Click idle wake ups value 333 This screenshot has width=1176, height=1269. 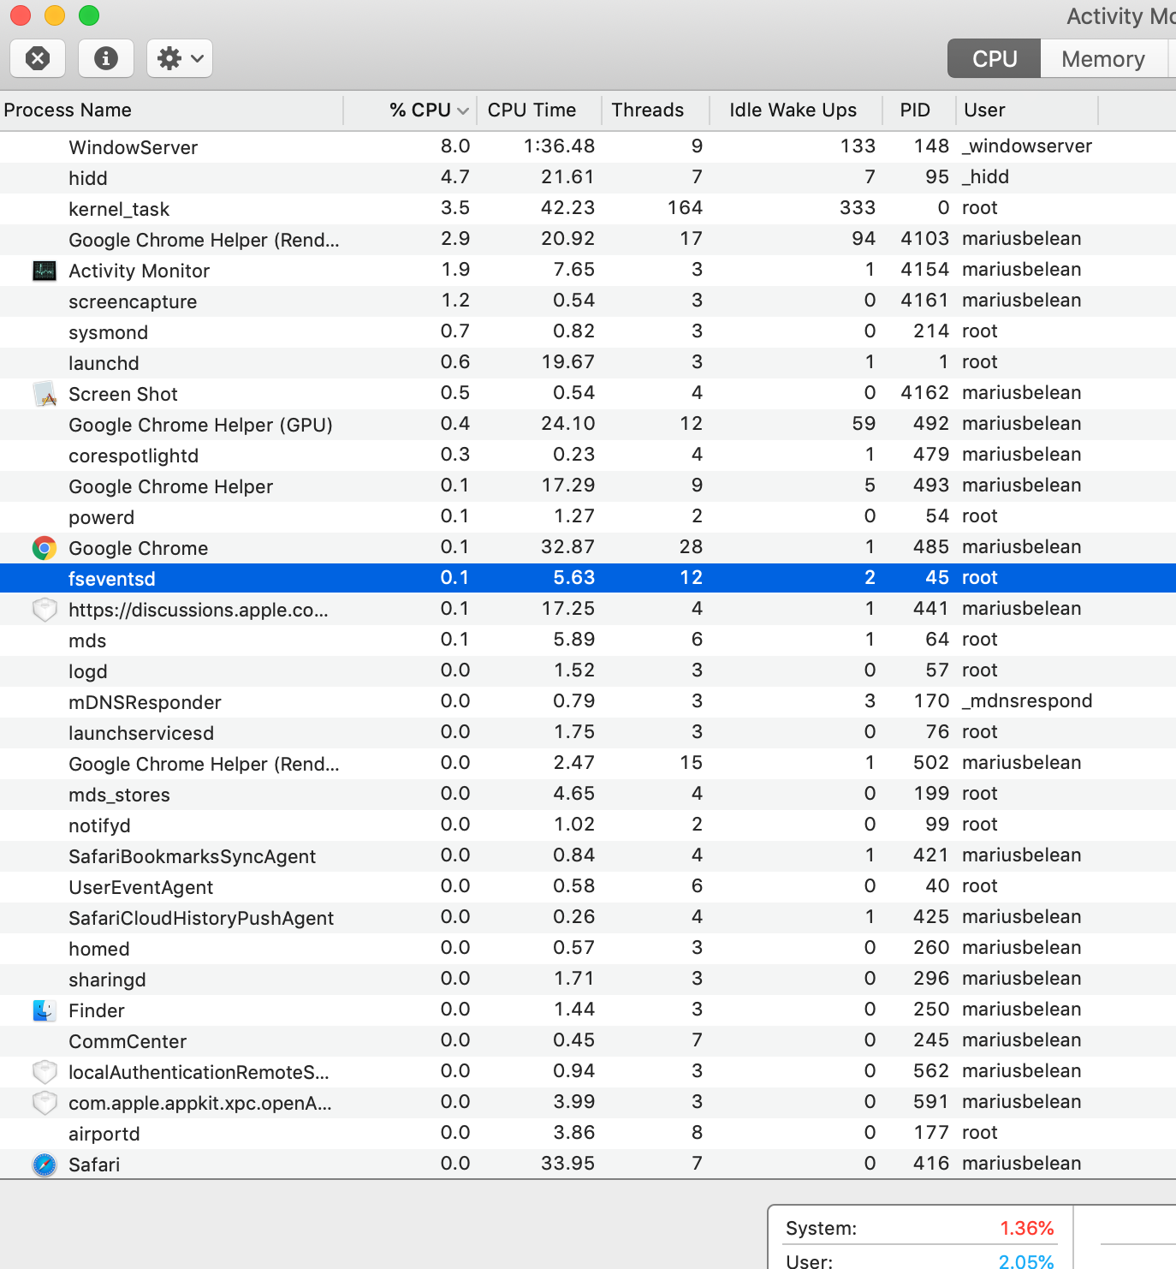[858, 207]
